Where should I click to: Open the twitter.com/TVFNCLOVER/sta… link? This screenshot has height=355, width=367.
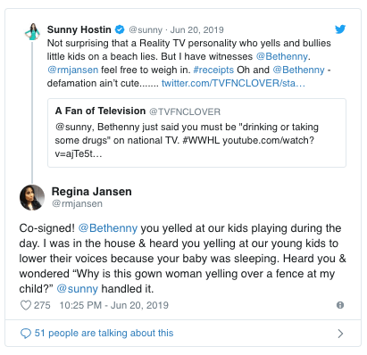click(233, 83)
